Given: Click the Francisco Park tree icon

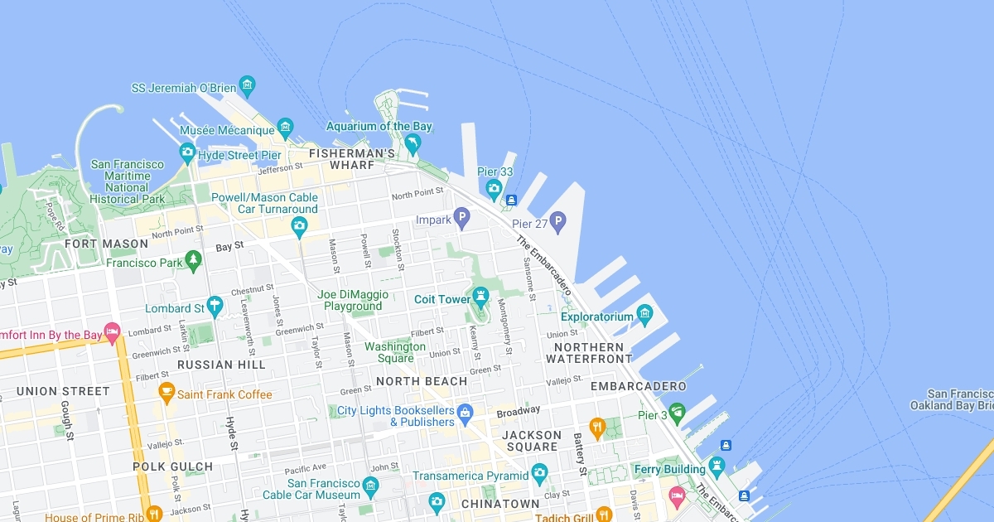Looking at the screenshot, I should click(x=194, y=261).
